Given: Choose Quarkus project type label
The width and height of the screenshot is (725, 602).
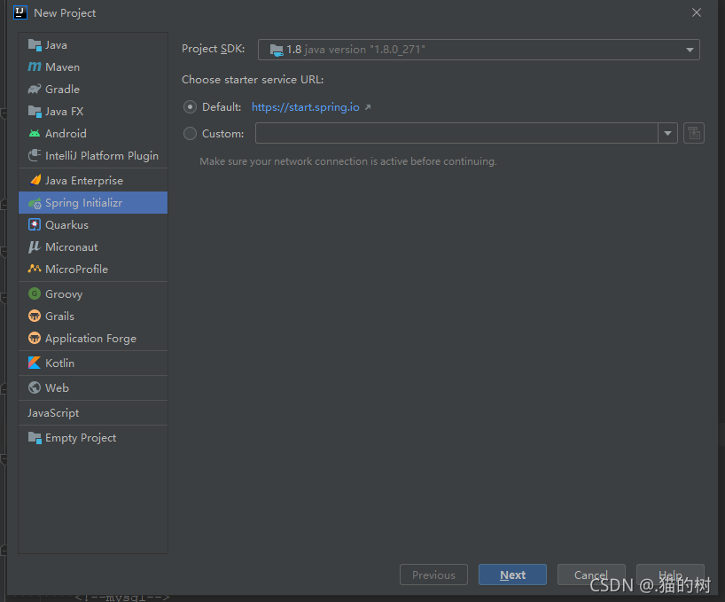Looking at the screenshot, I should click(x=66, y=225).
